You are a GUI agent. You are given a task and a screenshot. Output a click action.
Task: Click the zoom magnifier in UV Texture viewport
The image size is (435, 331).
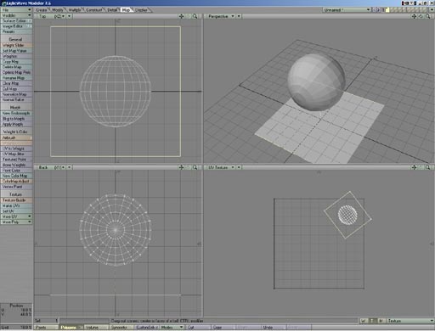[427, 167]
